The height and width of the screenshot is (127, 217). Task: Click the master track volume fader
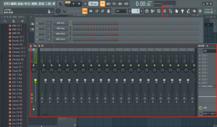pos(35,81)
